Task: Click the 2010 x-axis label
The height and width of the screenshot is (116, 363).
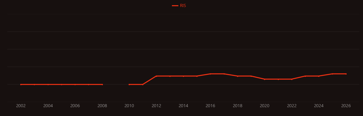Action: [x=129, y=106]
